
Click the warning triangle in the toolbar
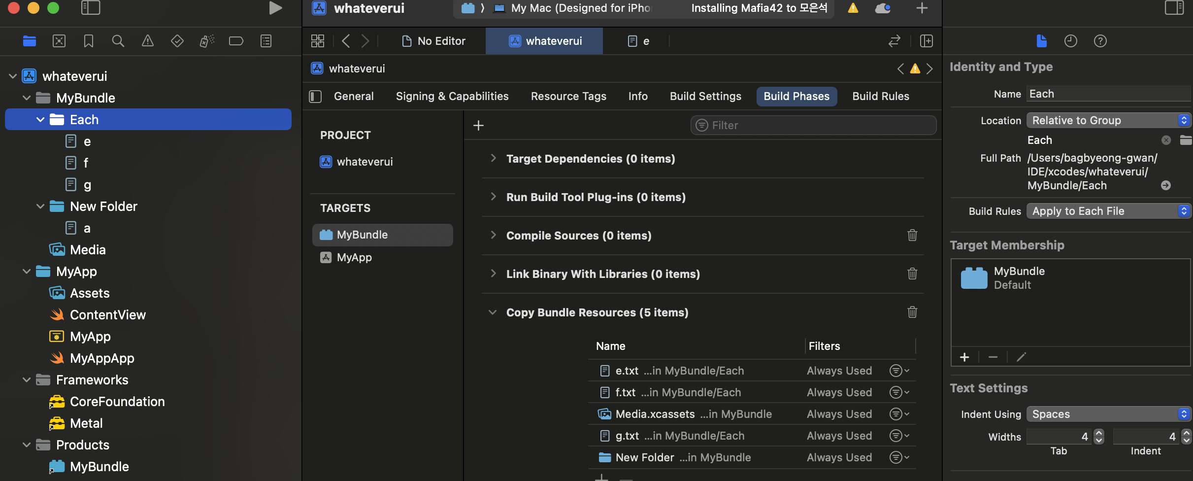click(853, 8)
